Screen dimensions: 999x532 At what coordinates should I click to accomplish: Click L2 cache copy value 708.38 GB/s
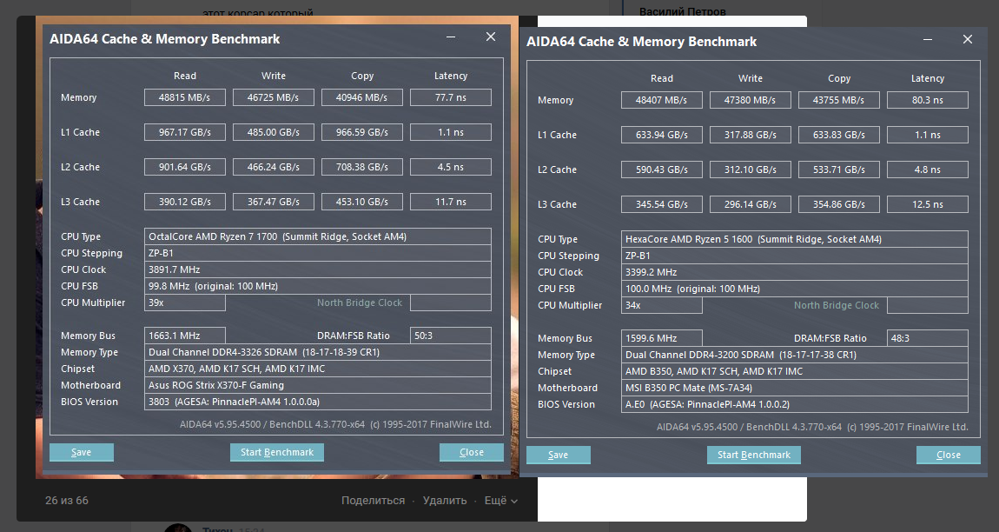pos(362,167)
